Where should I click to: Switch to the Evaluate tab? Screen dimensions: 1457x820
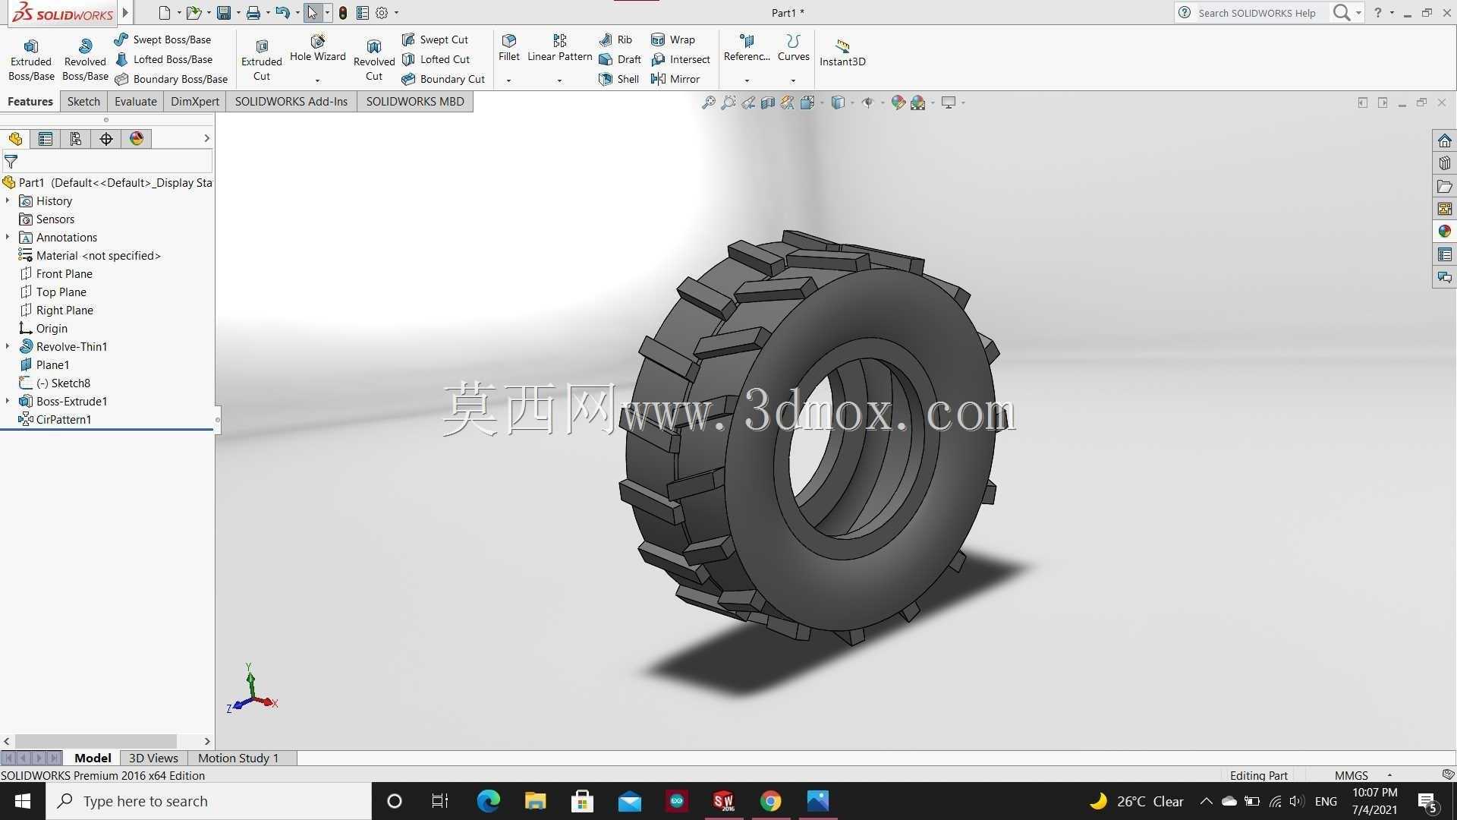coord(136,102)
